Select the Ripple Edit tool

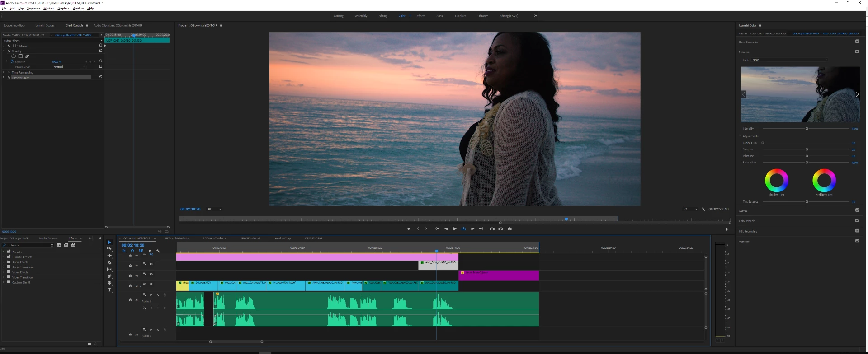109,256
